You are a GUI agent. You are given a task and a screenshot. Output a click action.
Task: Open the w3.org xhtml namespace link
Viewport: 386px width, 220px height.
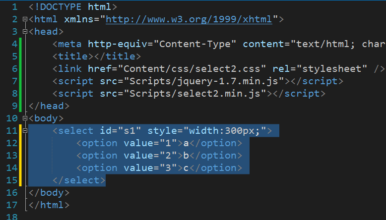coord(189,19)
